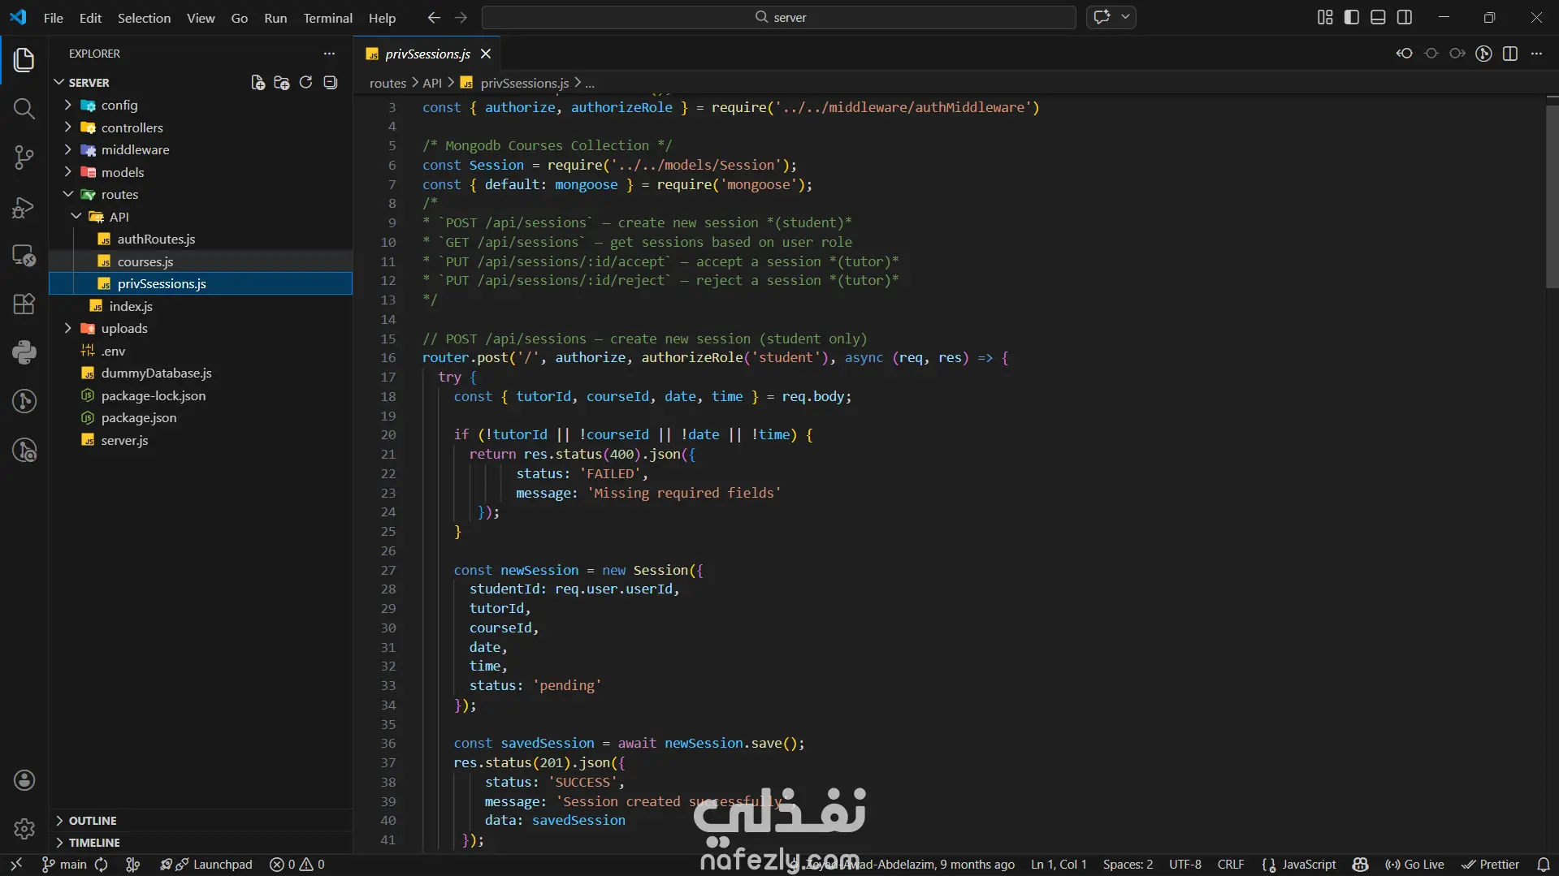Viewport: 1559px width, 876px height.
Task: Click the server search command box
Action: [778, 17]
